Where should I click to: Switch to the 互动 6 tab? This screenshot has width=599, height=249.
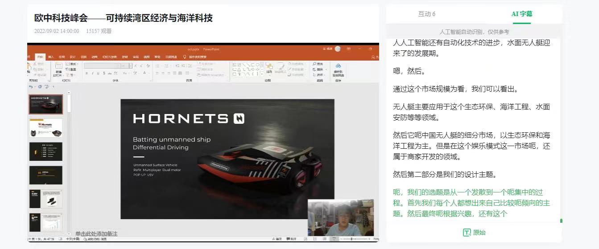click(427, 14)
